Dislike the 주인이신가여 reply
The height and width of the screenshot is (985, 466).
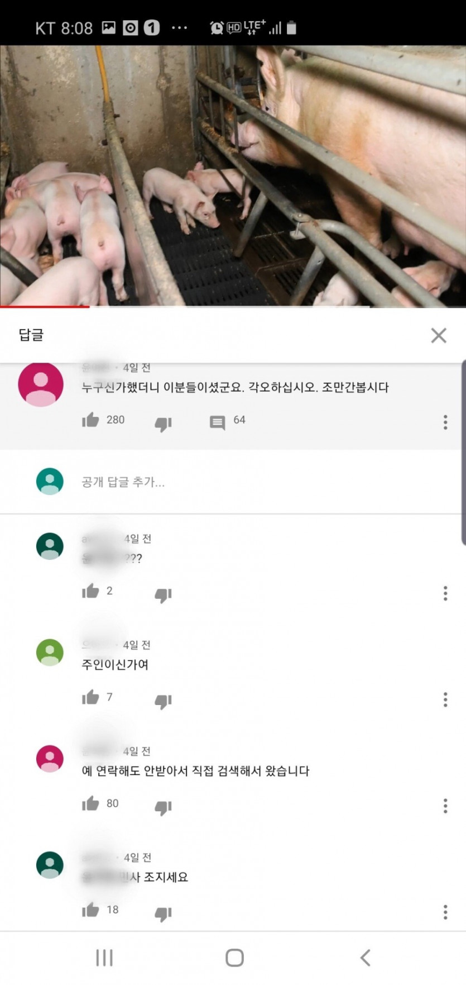click(163, 701)
